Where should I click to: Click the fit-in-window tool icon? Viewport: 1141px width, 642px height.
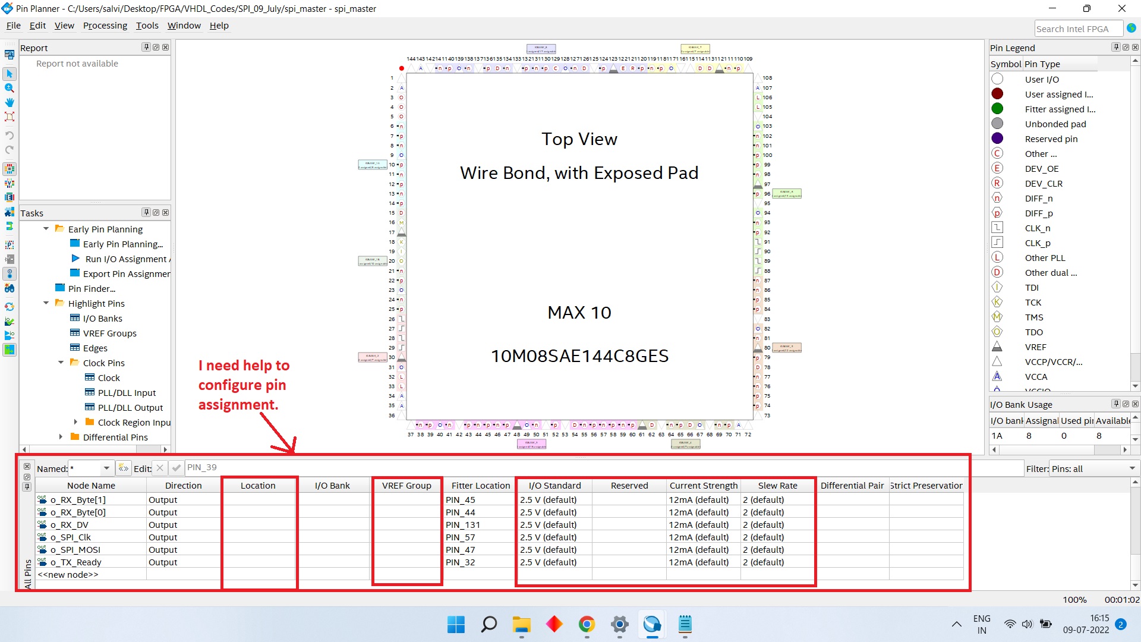[x=10, y=117]
